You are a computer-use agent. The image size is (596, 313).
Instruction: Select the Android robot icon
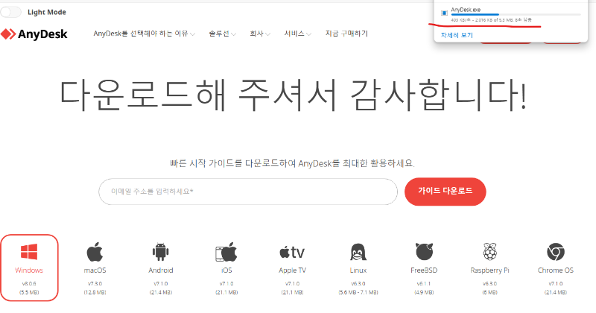coord(160,251)
